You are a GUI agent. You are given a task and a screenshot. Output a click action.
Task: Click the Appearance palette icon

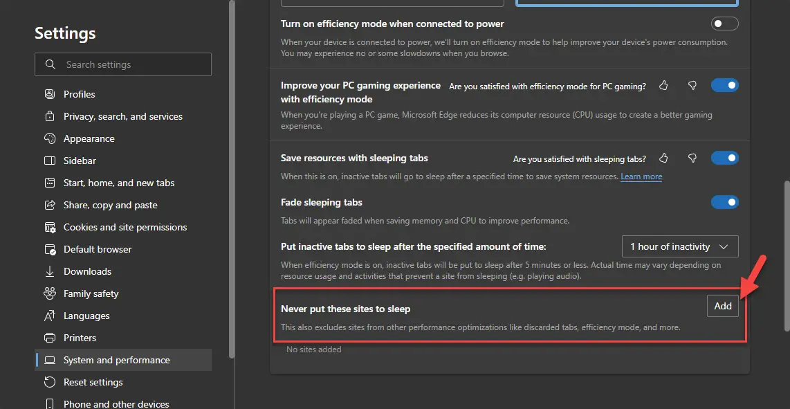(49, 138)
